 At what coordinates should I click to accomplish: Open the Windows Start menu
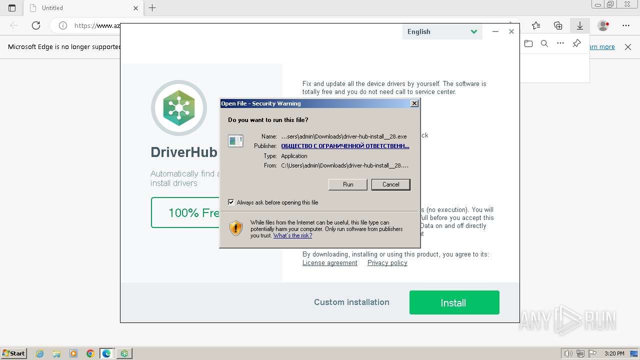tap(13, 353)
